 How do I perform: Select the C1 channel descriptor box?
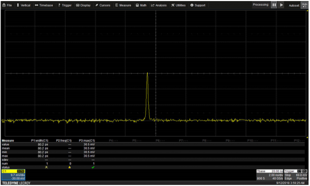pyautogui.click(x=13, y=175)
